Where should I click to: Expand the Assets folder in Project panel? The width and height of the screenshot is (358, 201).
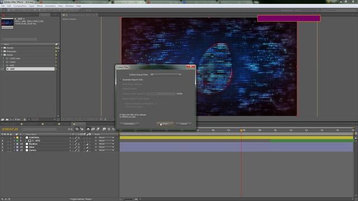pos(2,48)
